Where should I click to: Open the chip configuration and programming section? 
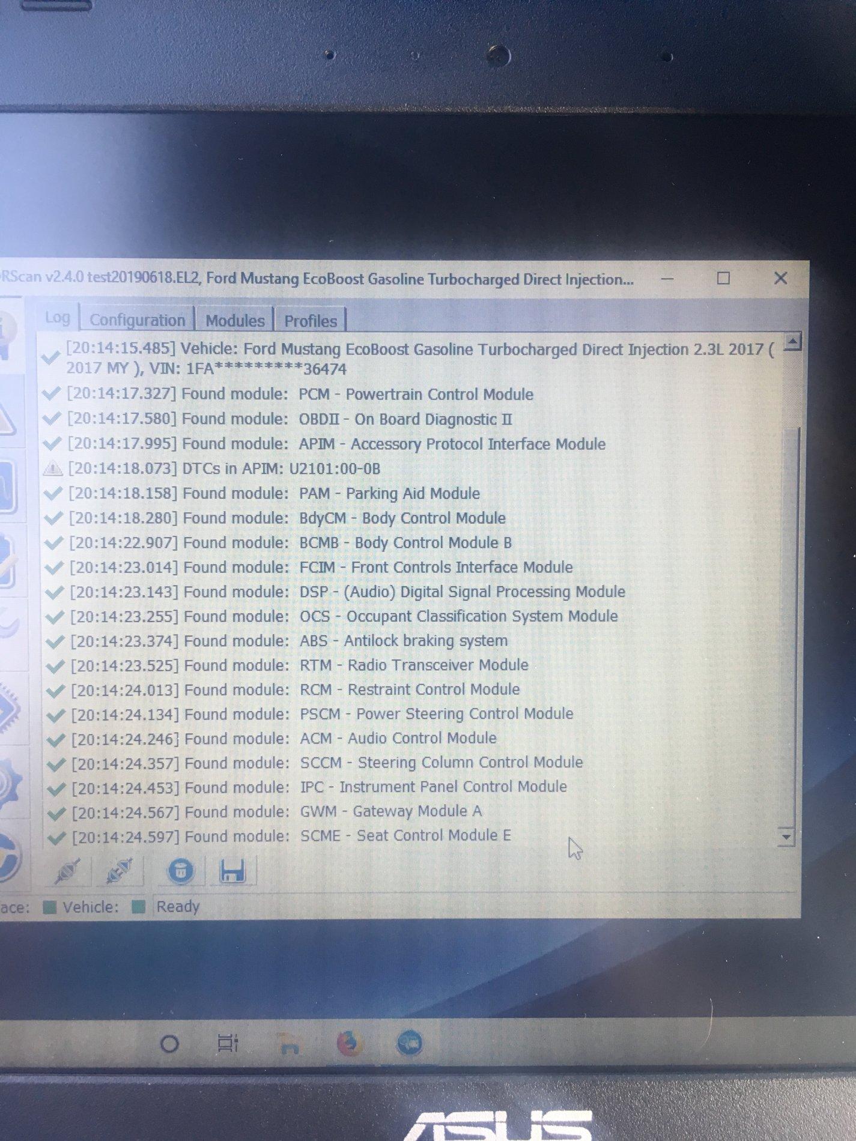pyautogui.click(x=9, y=707)
